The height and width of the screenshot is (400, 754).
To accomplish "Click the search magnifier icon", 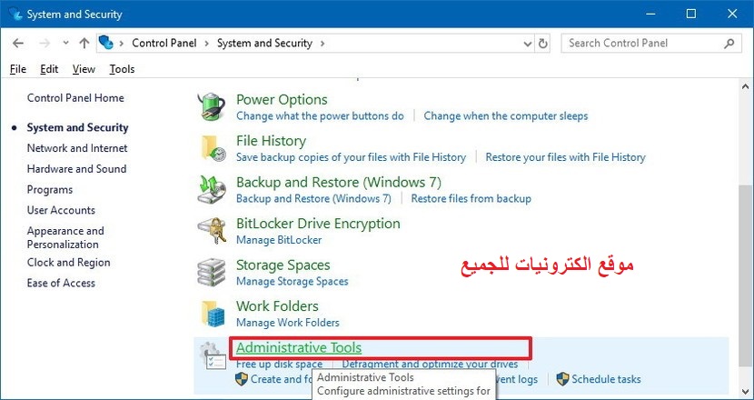I will [x=729, y=44].
